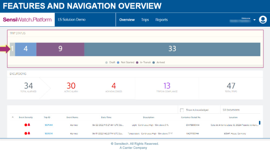Click the red severity dot for trip 102544
Image resolution: width=270 pixels, height=151 pixels.
tap(26, 125)
